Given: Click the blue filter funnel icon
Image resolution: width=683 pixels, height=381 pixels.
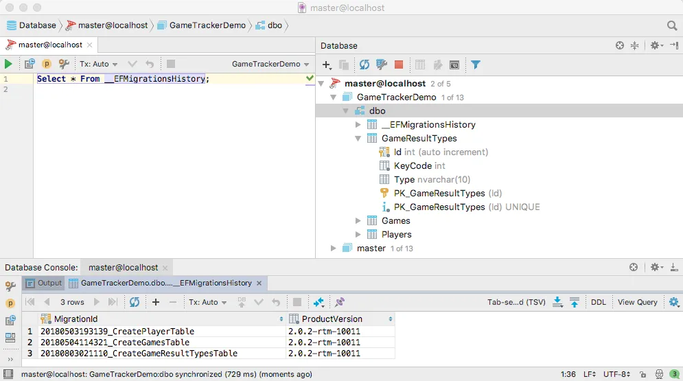Looking at the screenshot, I should click(x=475, y=65).
